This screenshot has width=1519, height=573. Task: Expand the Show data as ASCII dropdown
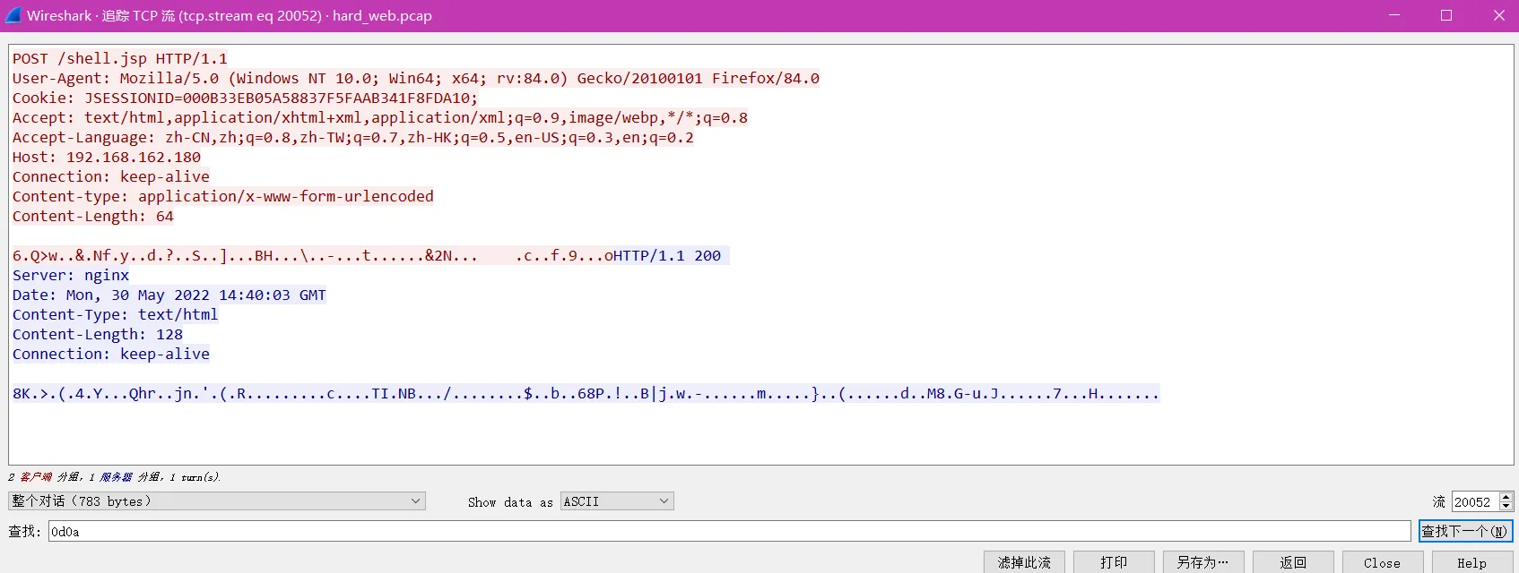pos(617,501)
